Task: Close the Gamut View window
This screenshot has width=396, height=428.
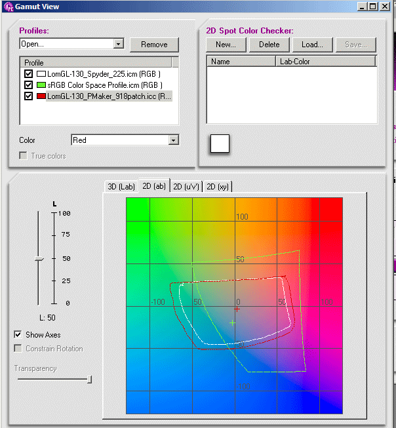Action: (x=385, y=7)
